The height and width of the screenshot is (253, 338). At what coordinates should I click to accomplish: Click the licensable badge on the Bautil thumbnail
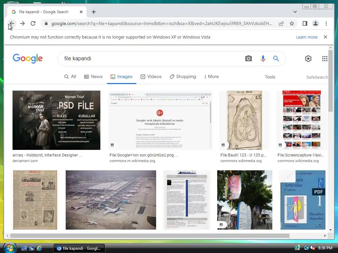tap(223, 145)
